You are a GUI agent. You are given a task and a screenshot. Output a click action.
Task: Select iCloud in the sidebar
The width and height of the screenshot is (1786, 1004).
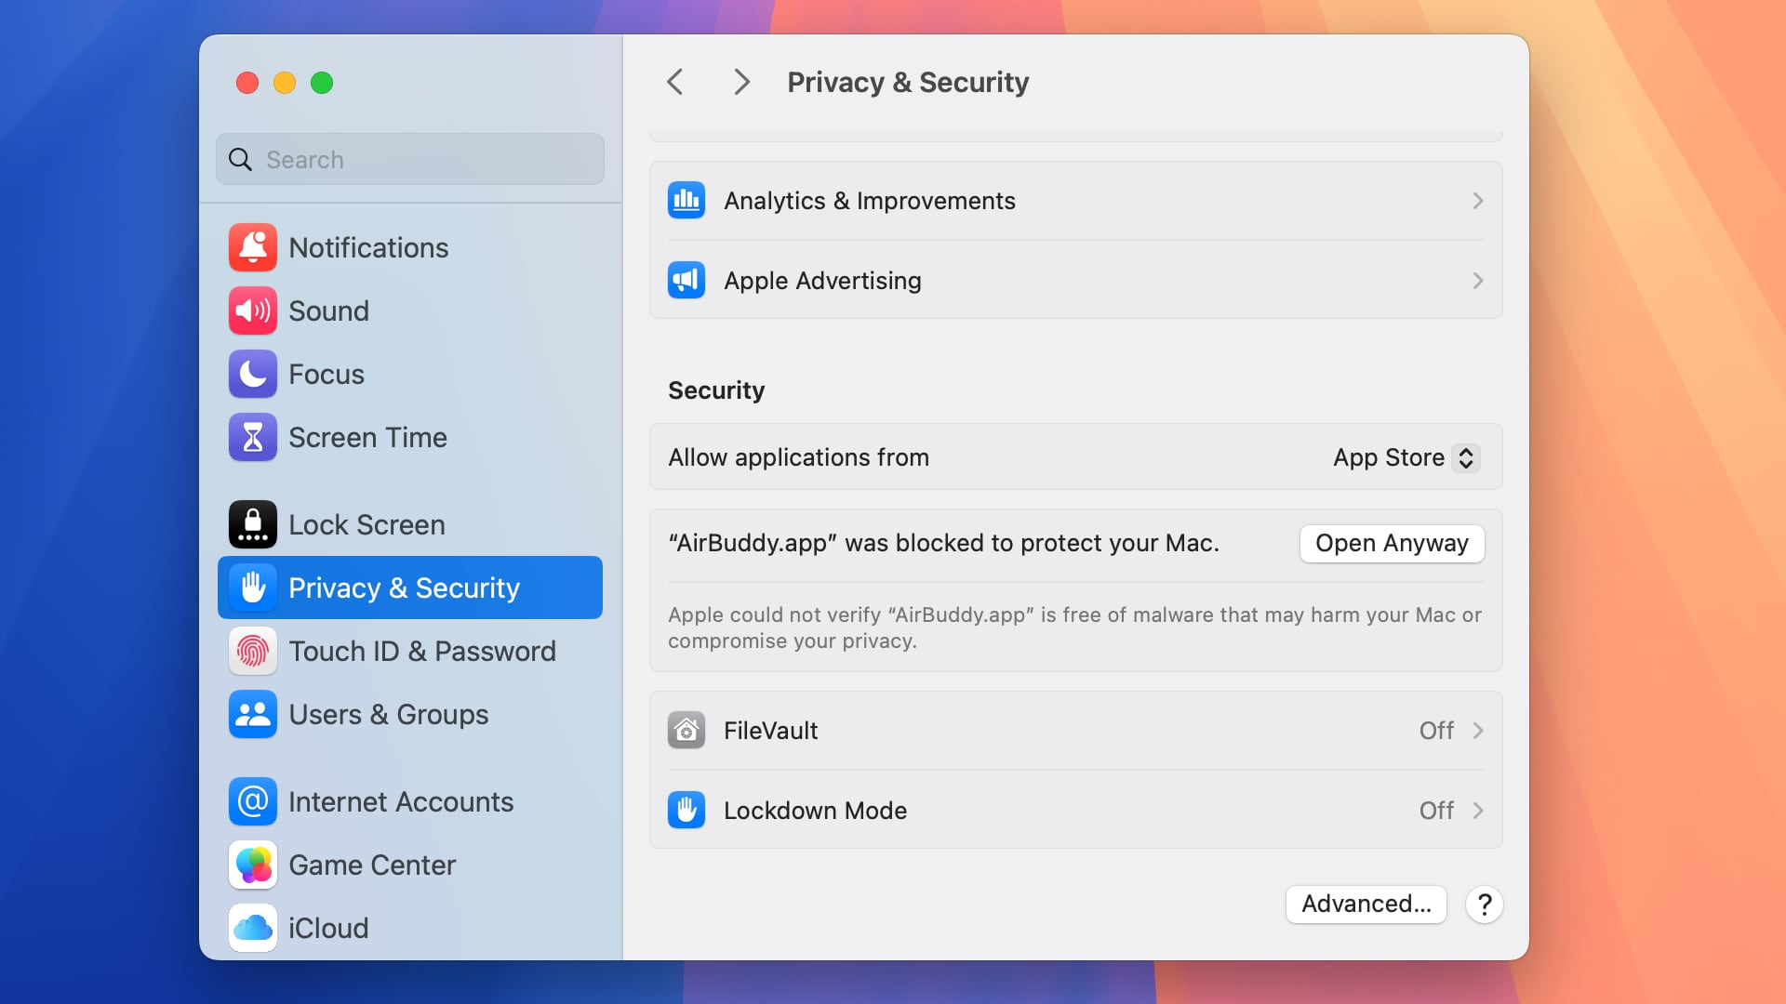pyautogui.click(x=410, y=928)
